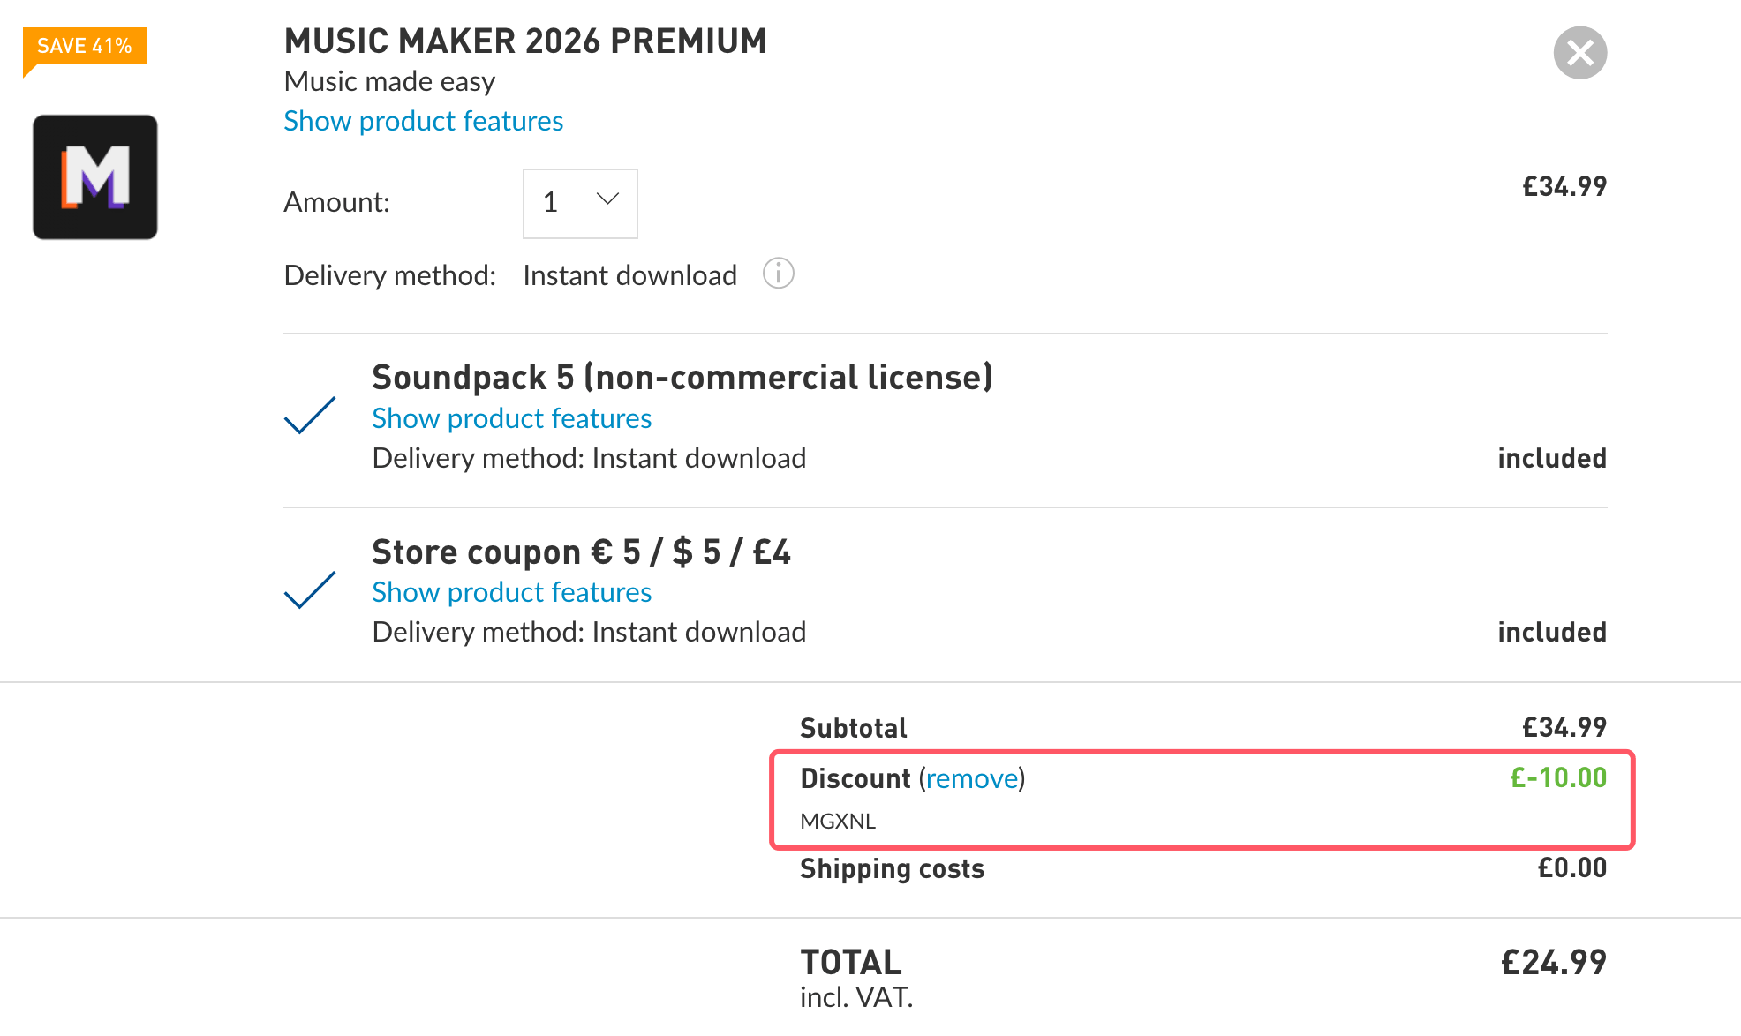The height and width of the screenshot is (1036, 1741).
Task: Click the Store coupon heading
Action: [x=581, y=552]
